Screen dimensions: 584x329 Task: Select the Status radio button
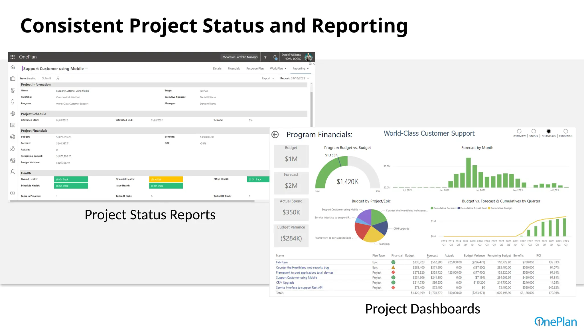coord(534,131)
